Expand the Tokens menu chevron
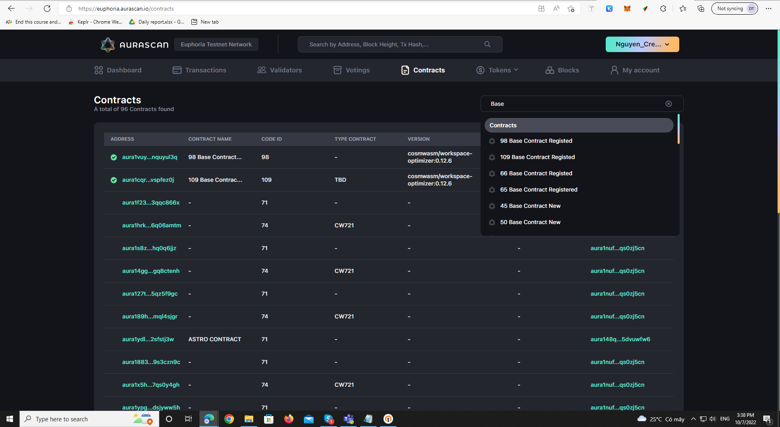The width and height of the screenshot is (780, 427). [516, 70]
